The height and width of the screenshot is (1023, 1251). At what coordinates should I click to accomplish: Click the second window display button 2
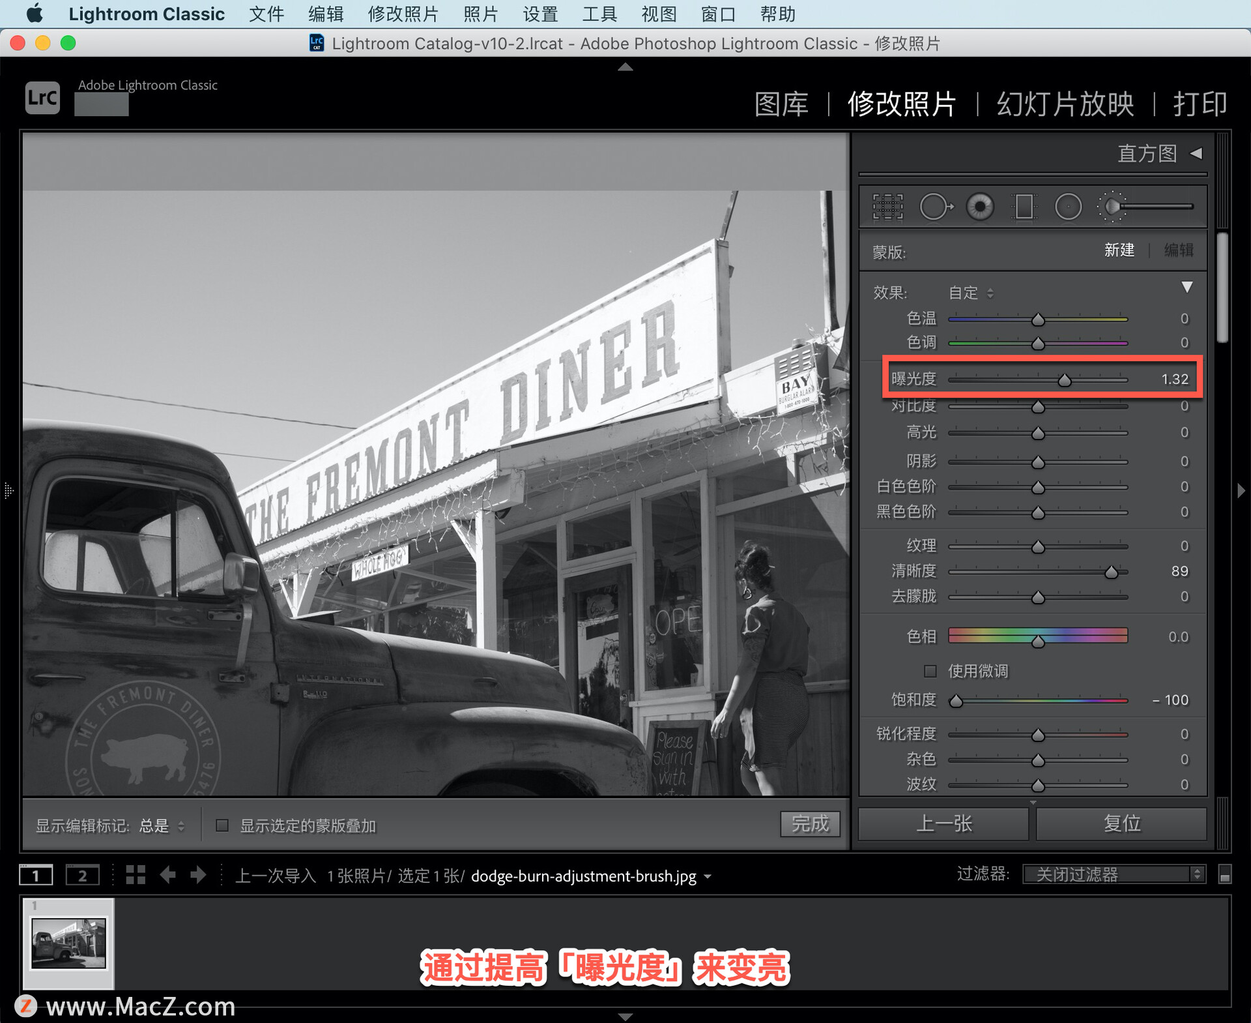[83, 875]
